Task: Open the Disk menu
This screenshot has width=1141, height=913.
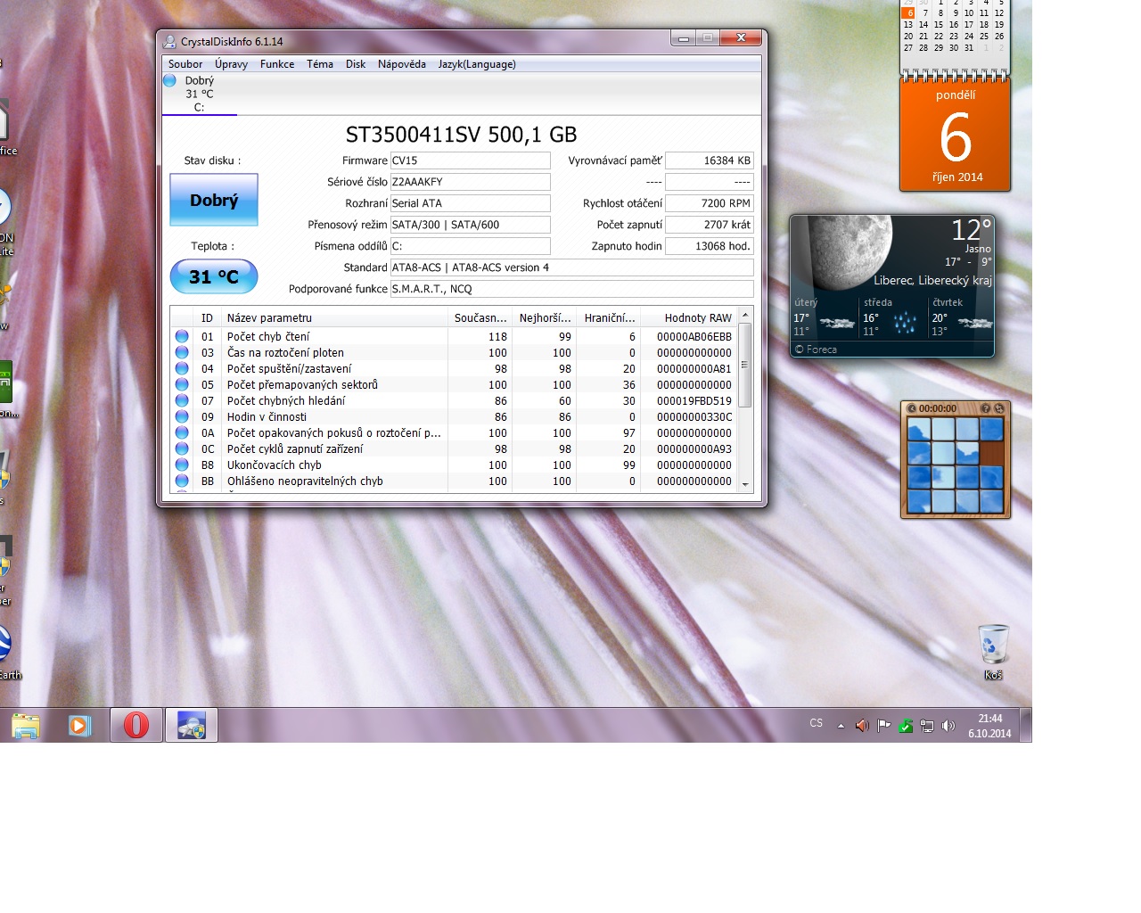Action: (x=356, y=64)
